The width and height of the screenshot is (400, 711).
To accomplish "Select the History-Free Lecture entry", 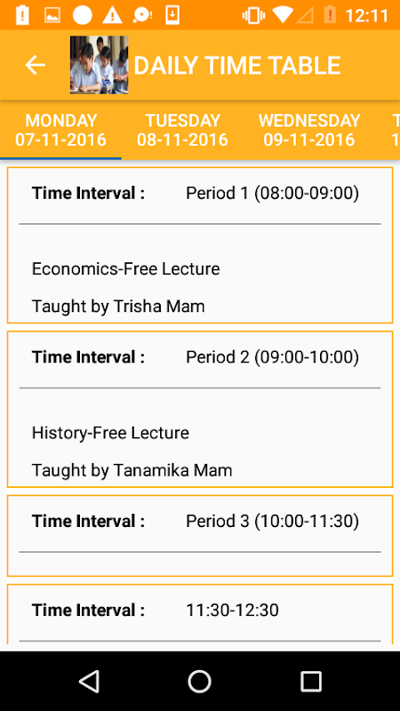I will pyautogui.click(x=110, y=433).
